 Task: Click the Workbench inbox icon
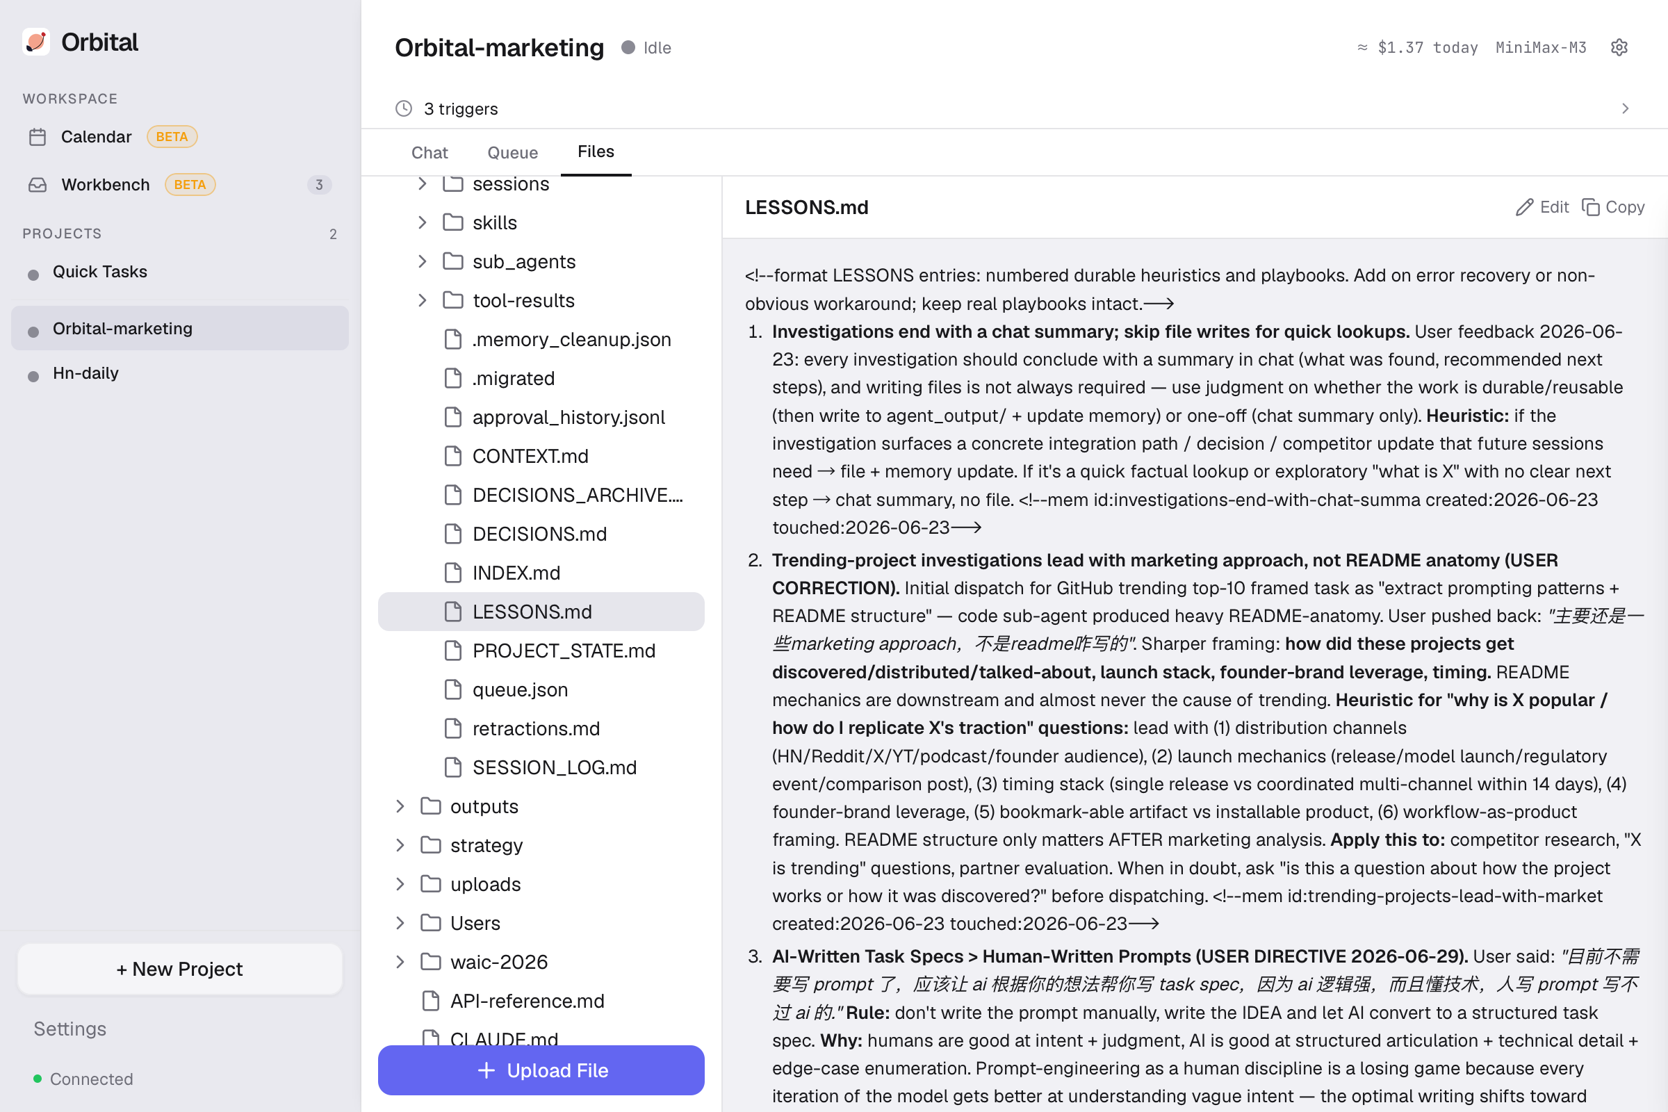tap(38, 185)
